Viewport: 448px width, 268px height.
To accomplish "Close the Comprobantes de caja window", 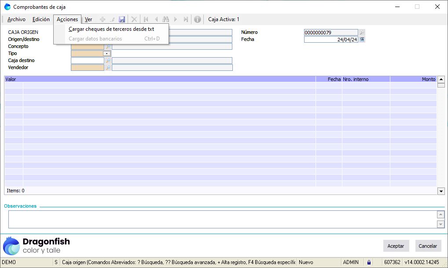I will [437, 7].
